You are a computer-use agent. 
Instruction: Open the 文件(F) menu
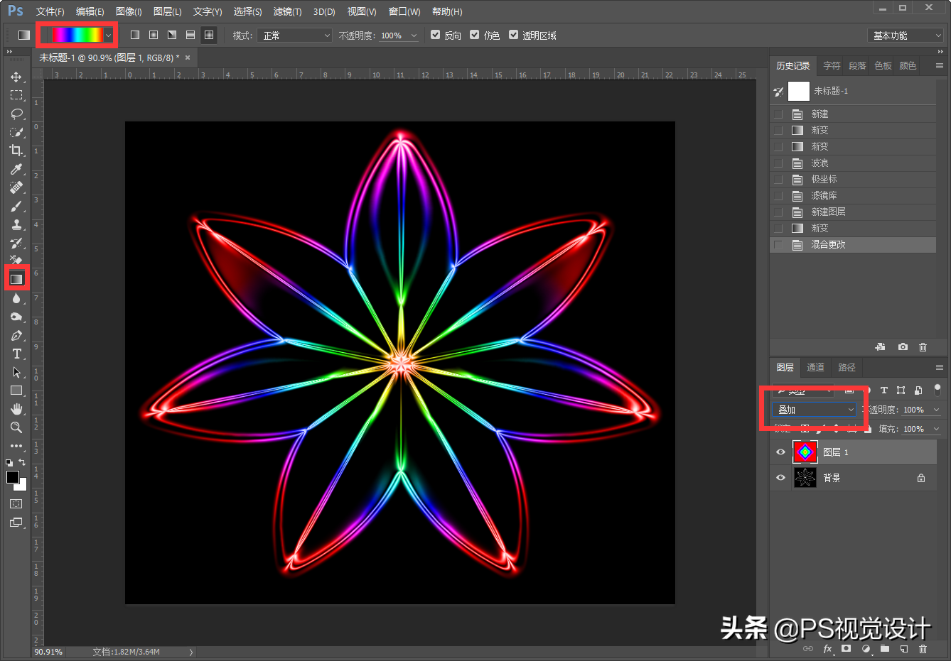[50, 11]
